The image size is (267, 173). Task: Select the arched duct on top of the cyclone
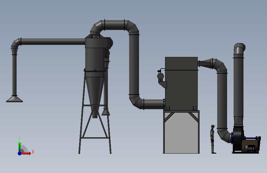point(115,26)
